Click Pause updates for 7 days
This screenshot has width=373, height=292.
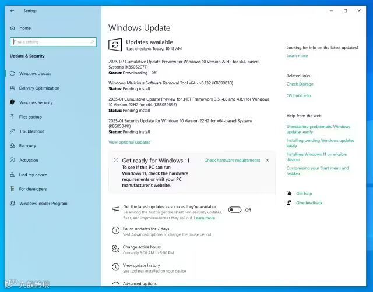pyautogui.click(x=146, y=229)
